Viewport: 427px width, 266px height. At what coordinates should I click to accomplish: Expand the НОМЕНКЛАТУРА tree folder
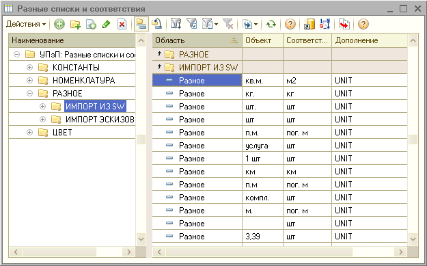pyautogui.click(x=29, y=81)
